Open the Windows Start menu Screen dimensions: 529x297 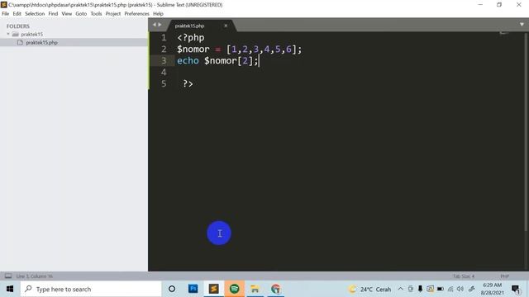tap(10, 289)
